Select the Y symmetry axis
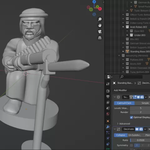The image size is (150, 150). (x=142, y=145)
